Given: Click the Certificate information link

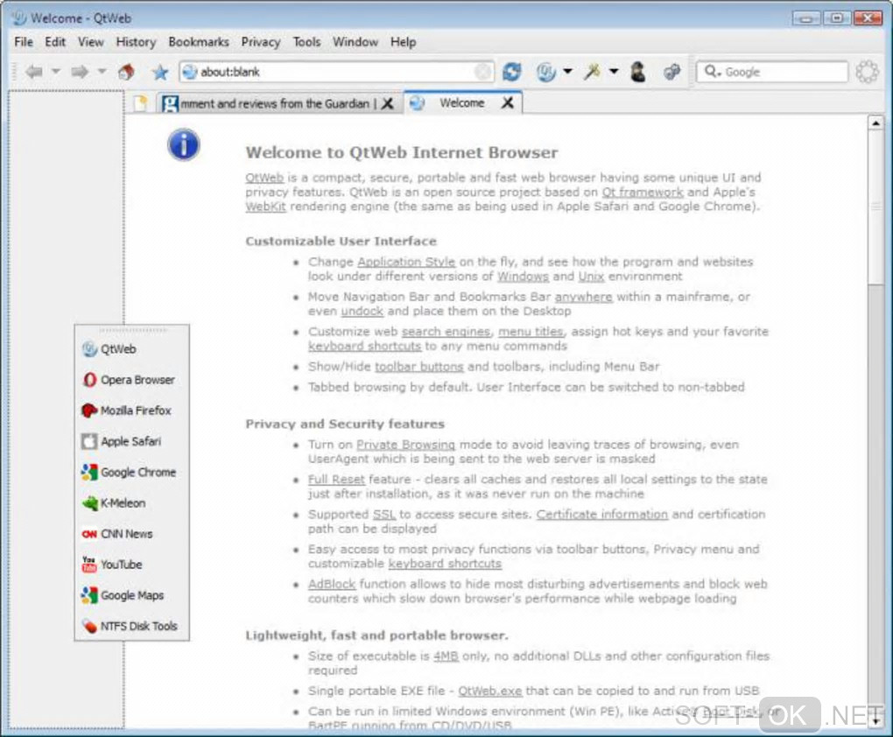Looking at the screenshot, I should tap(601, 515).
